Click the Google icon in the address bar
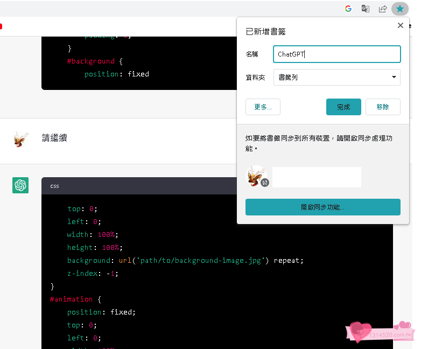This screenshot has height=349, width=421. [348, 9]
